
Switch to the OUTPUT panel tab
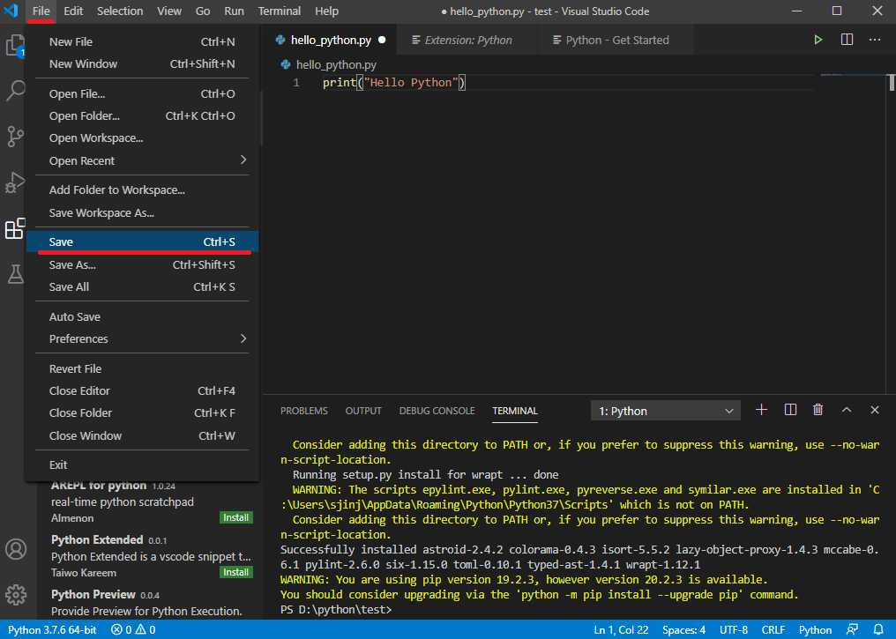[x=363, y=411]
